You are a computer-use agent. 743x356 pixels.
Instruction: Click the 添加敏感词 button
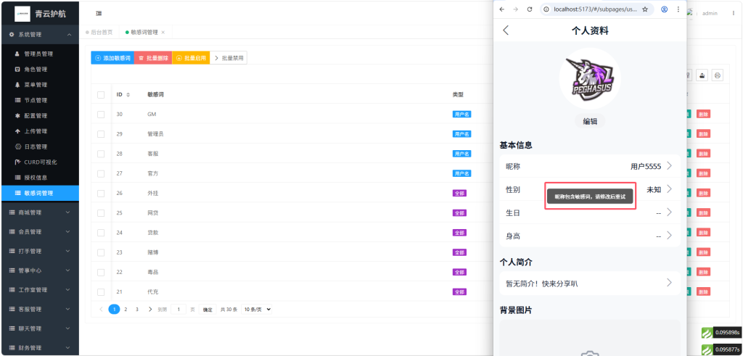[x=112, y=58]
